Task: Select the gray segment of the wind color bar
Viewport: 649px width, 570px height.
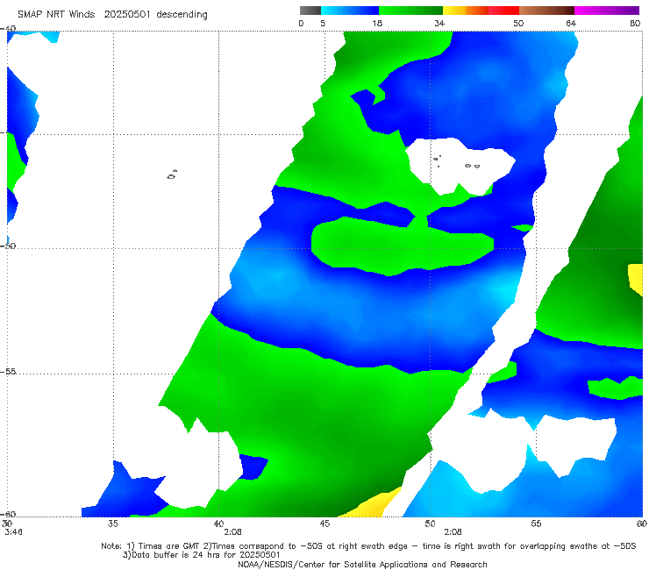Action: 310,11
